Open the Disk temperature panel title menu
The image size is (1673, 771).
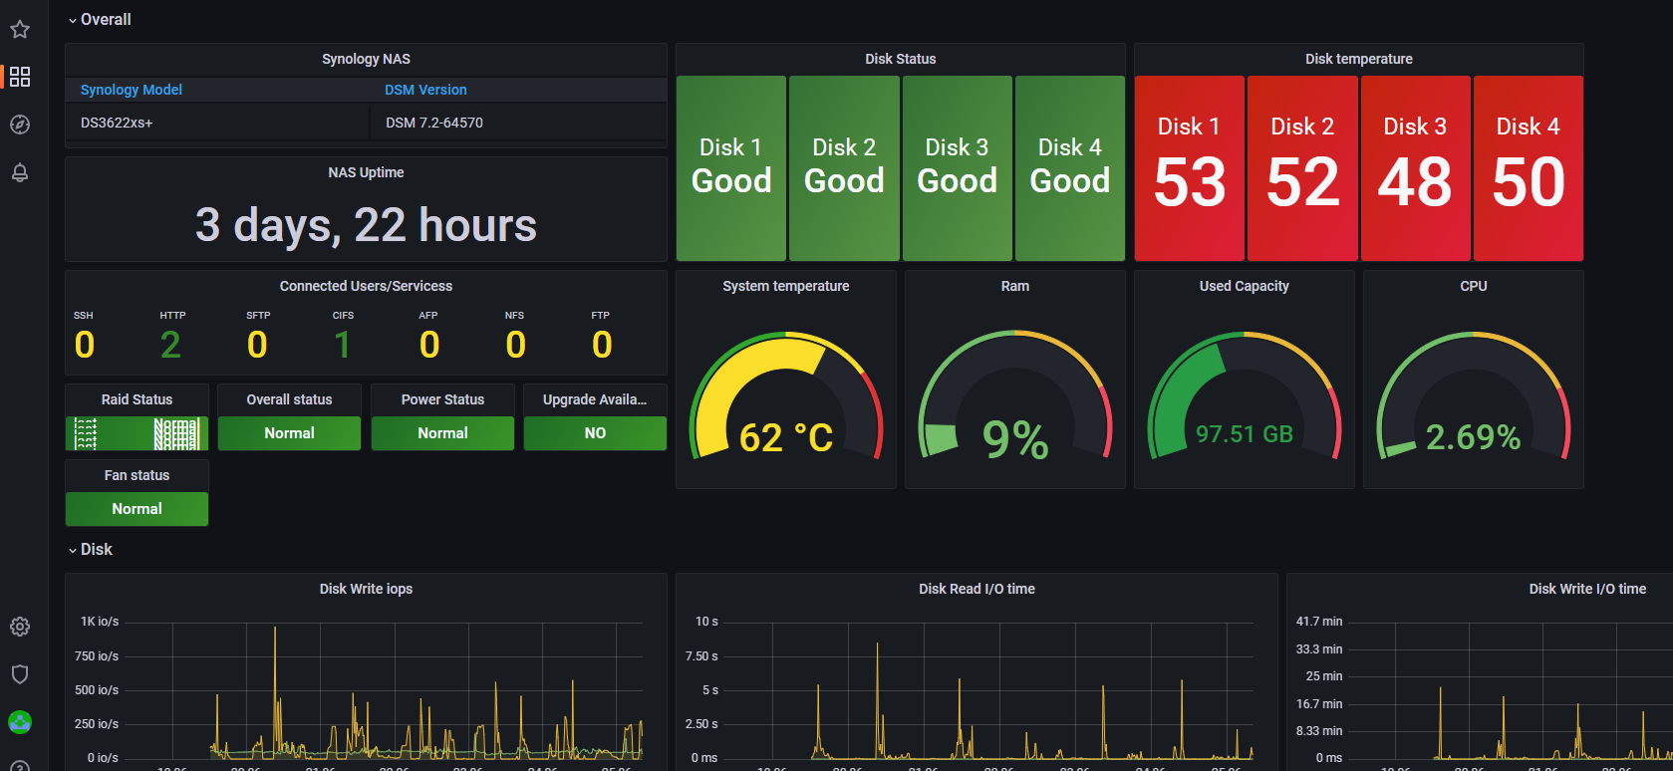tap(1358, 59)
